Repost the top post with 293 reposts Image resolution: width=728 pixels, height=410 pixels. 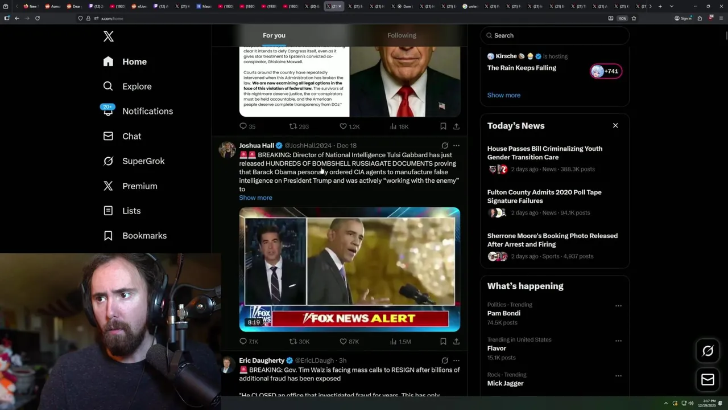pyautogui.click(x=299, y=126)
